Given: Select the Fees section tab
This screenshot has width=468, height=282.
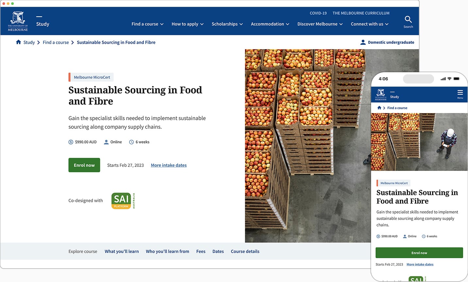Looking at the screenshot, I should pos(201,251).
